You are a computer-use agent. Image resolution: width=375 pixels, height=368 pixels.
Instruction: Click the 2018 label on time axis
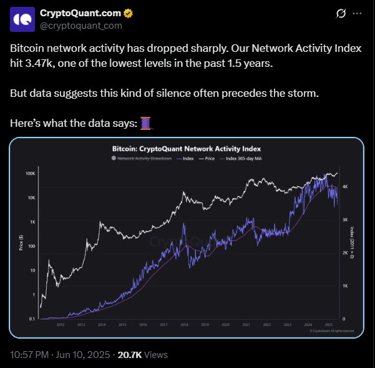[x=185, y=325]
